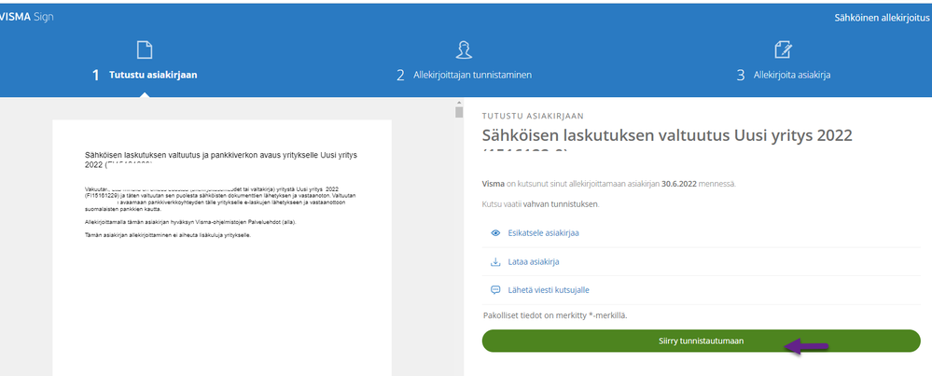Click the download icon beside Lataa asiakirja
This screenshot has height=376, width=932.
[x=495, y=262]
